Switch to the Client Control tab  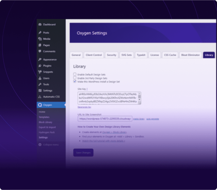94,55
